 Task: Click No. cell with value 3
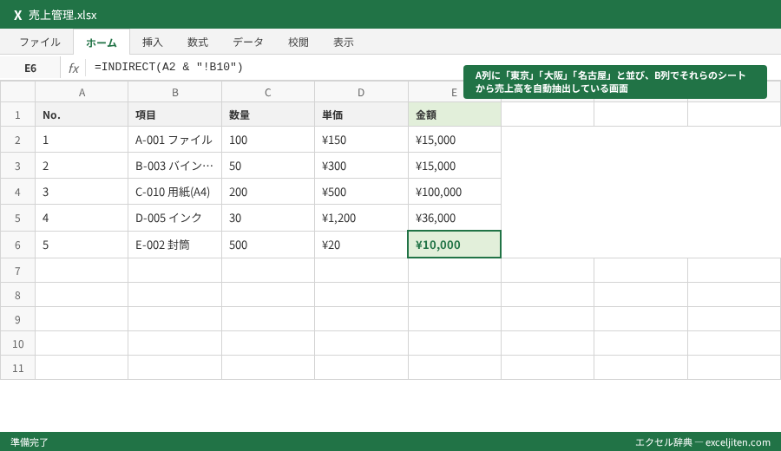coord(82,192)
